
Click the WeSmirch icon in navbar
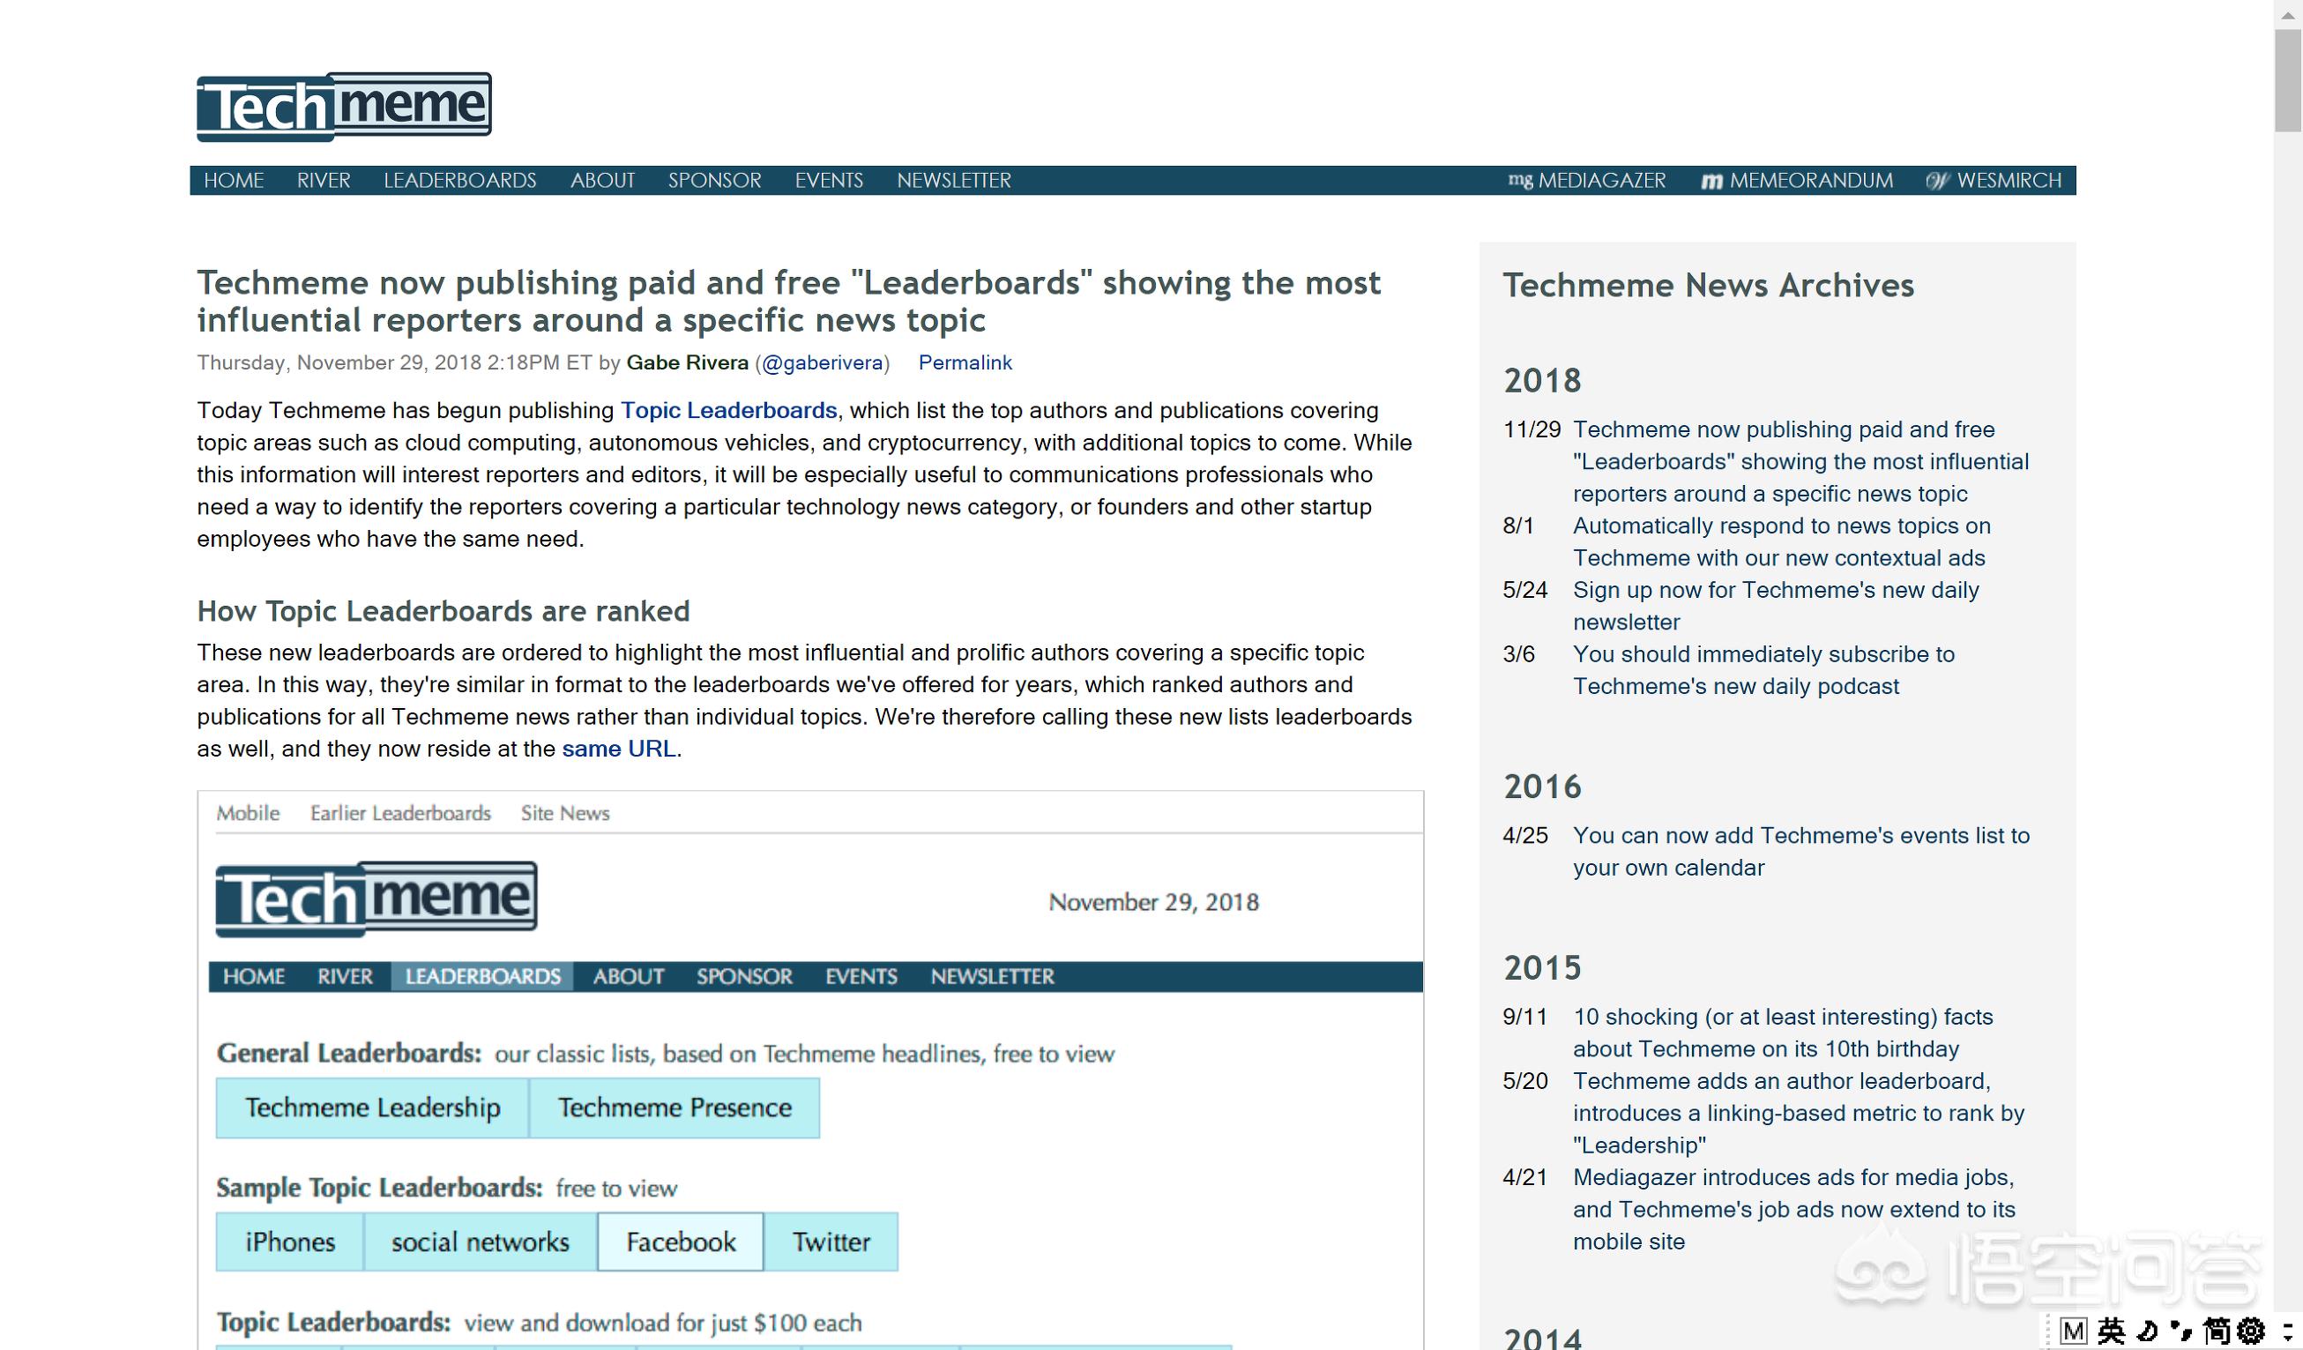coord(1936,181)
